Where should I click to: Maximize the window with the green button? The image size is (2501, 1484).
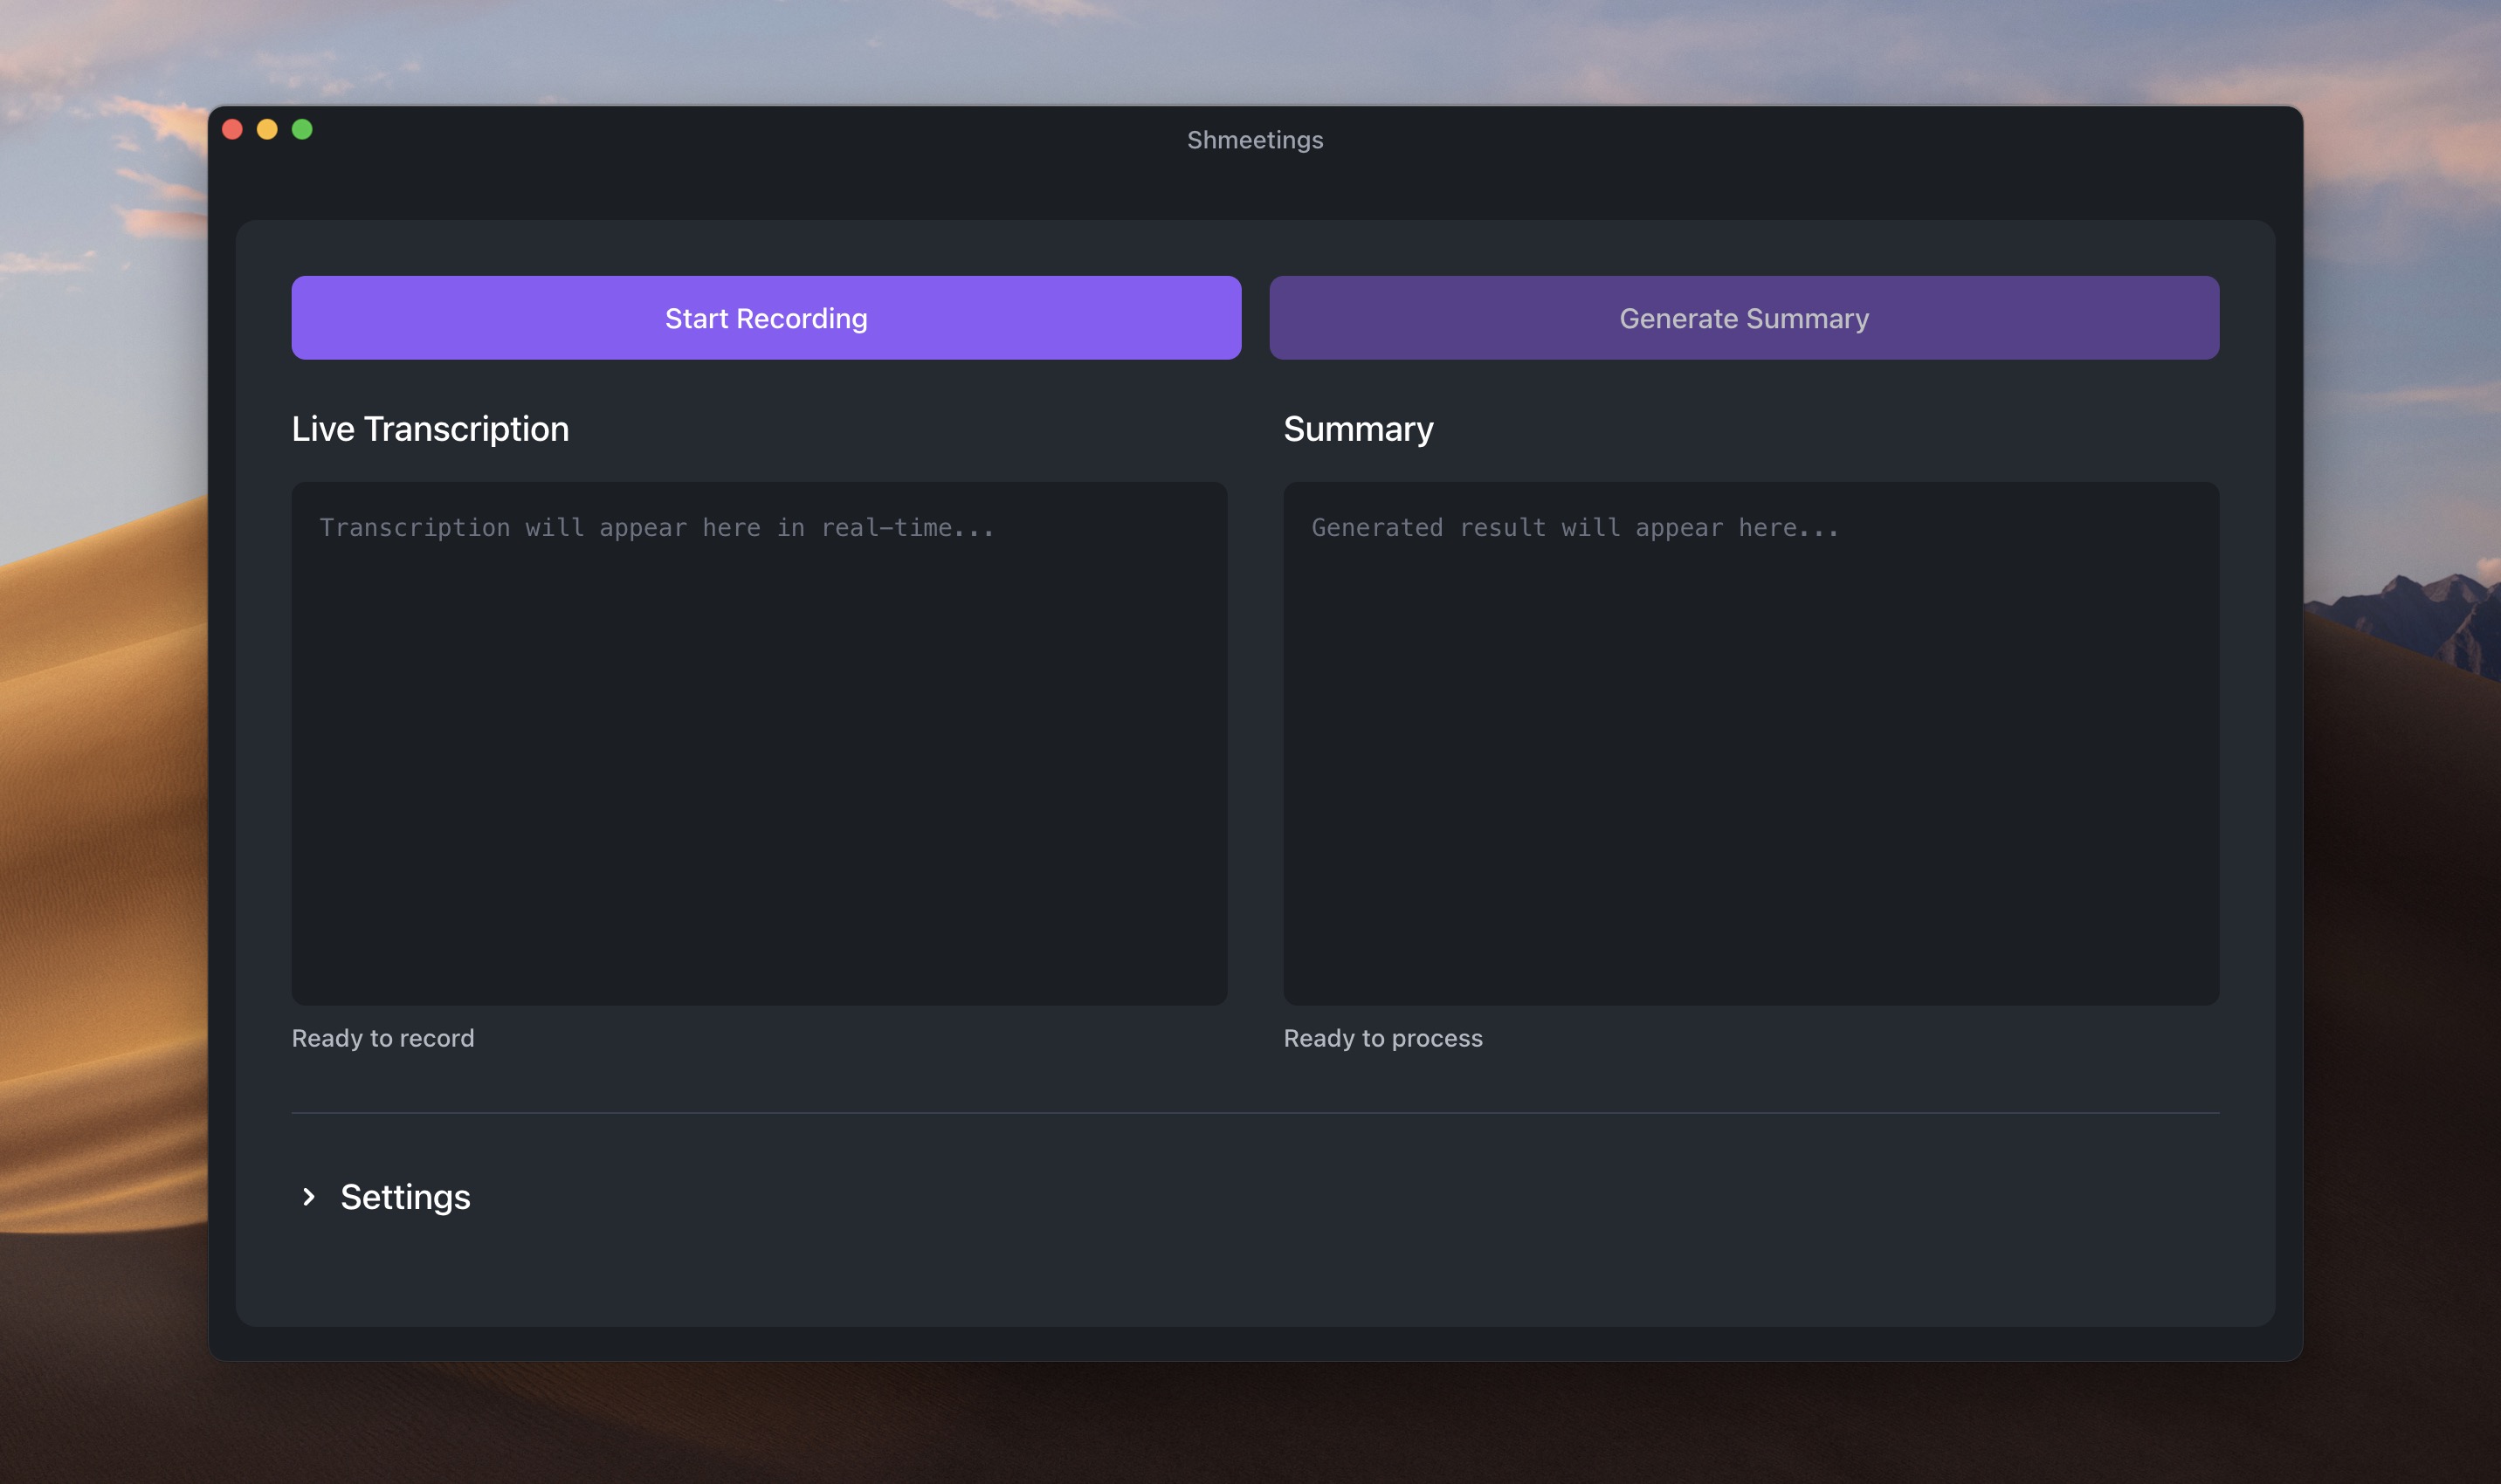(x=302, y=129)
